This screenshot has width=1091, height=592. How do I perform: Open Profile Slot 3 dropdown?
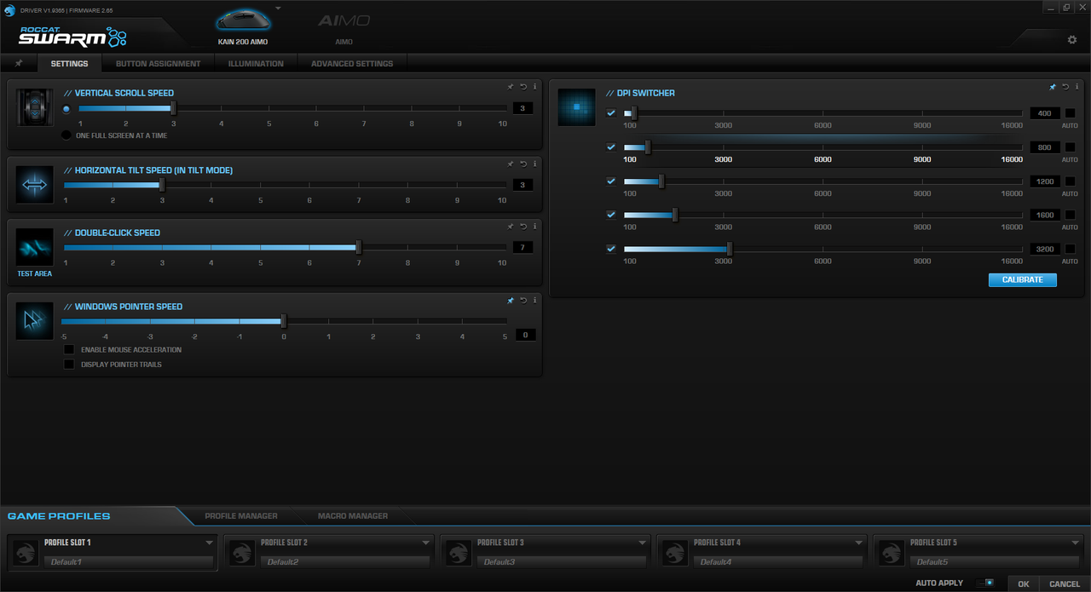click(643, 543)
